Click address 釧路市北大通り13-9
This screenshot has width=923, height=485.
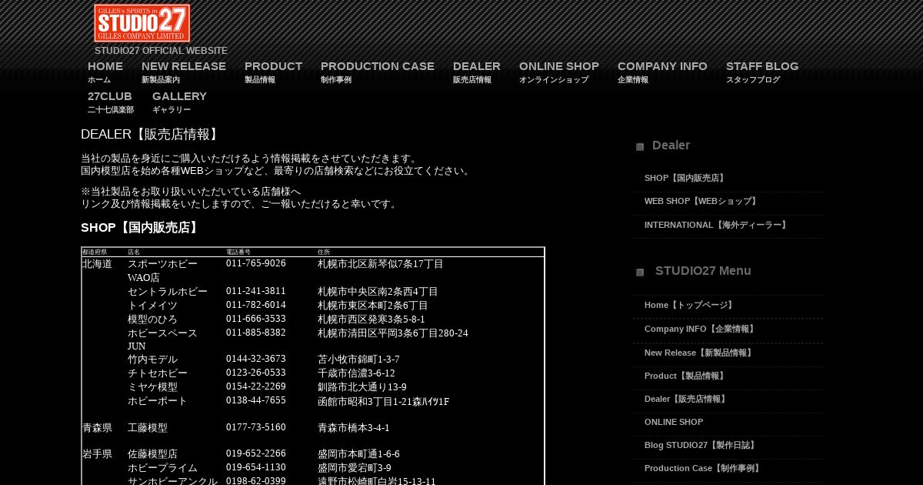362,387
